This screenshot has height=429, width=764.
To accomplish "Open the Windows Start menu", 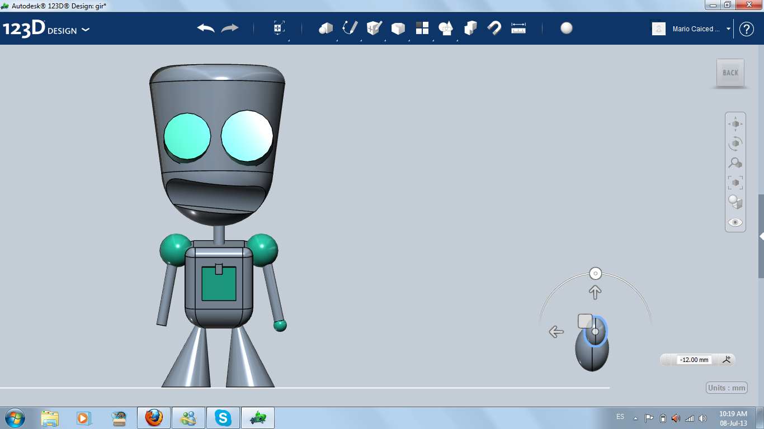I will pyautogui.click(x=14, y=418).
